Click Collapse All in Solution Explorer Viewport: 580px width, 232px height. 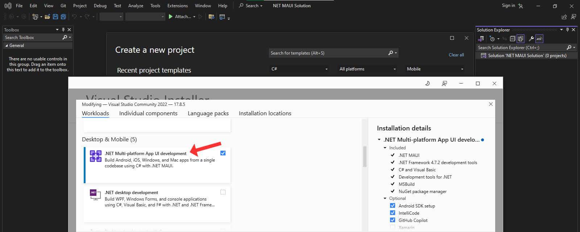pyautogui.click(x=513, y=39)
